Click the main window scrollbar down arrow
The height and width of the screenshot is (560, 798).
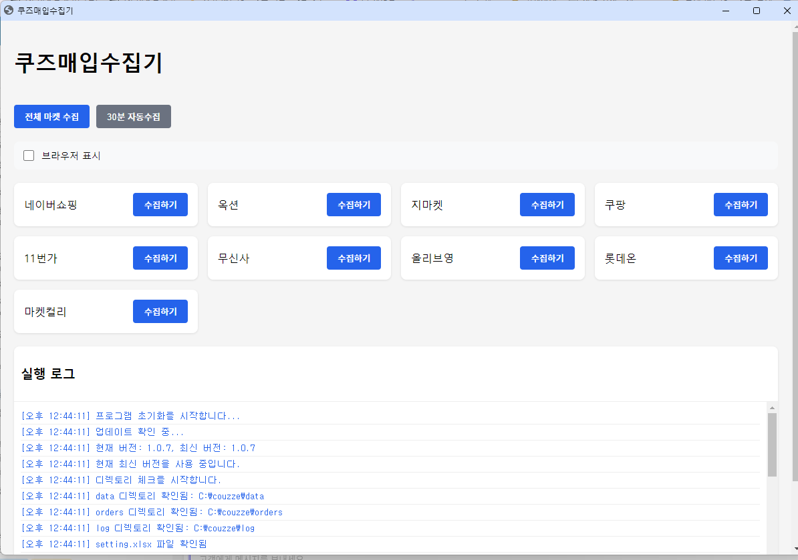point(795,549)
